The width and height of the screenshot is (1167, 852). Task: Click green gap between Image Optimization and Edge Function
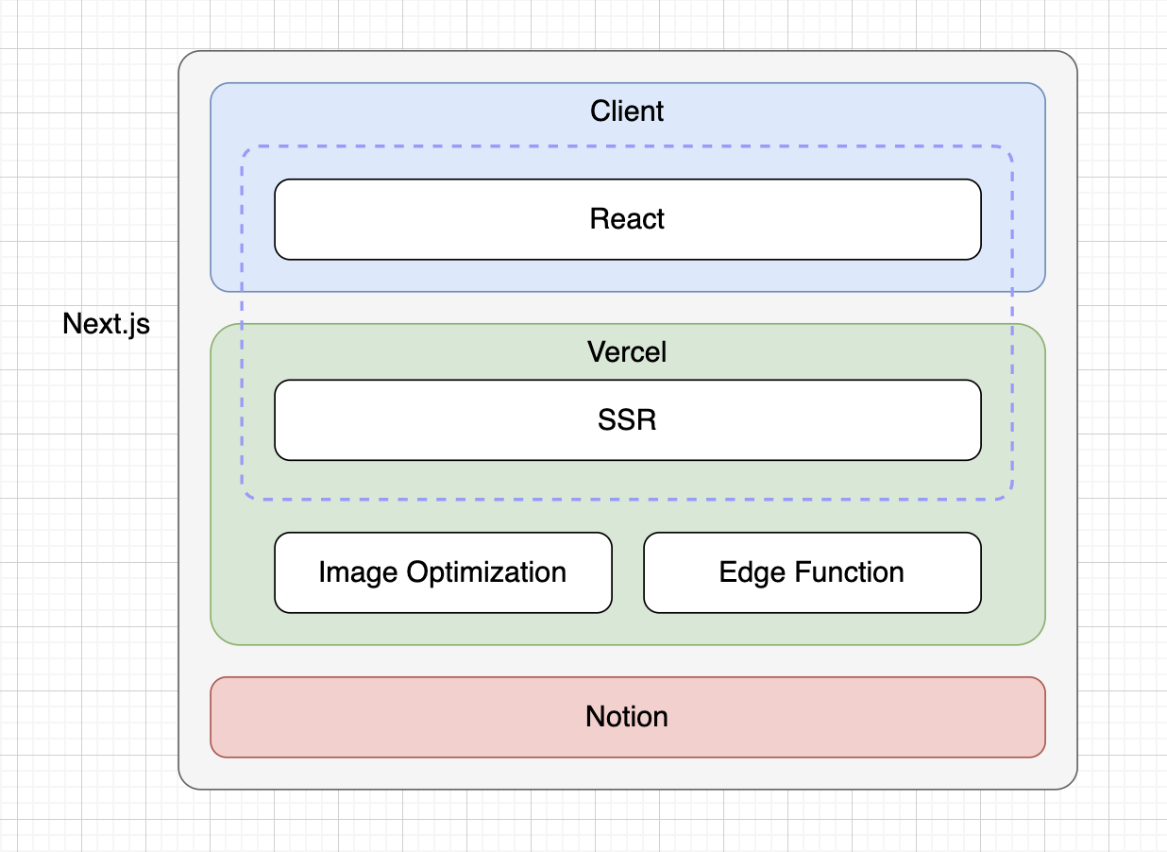628,572
